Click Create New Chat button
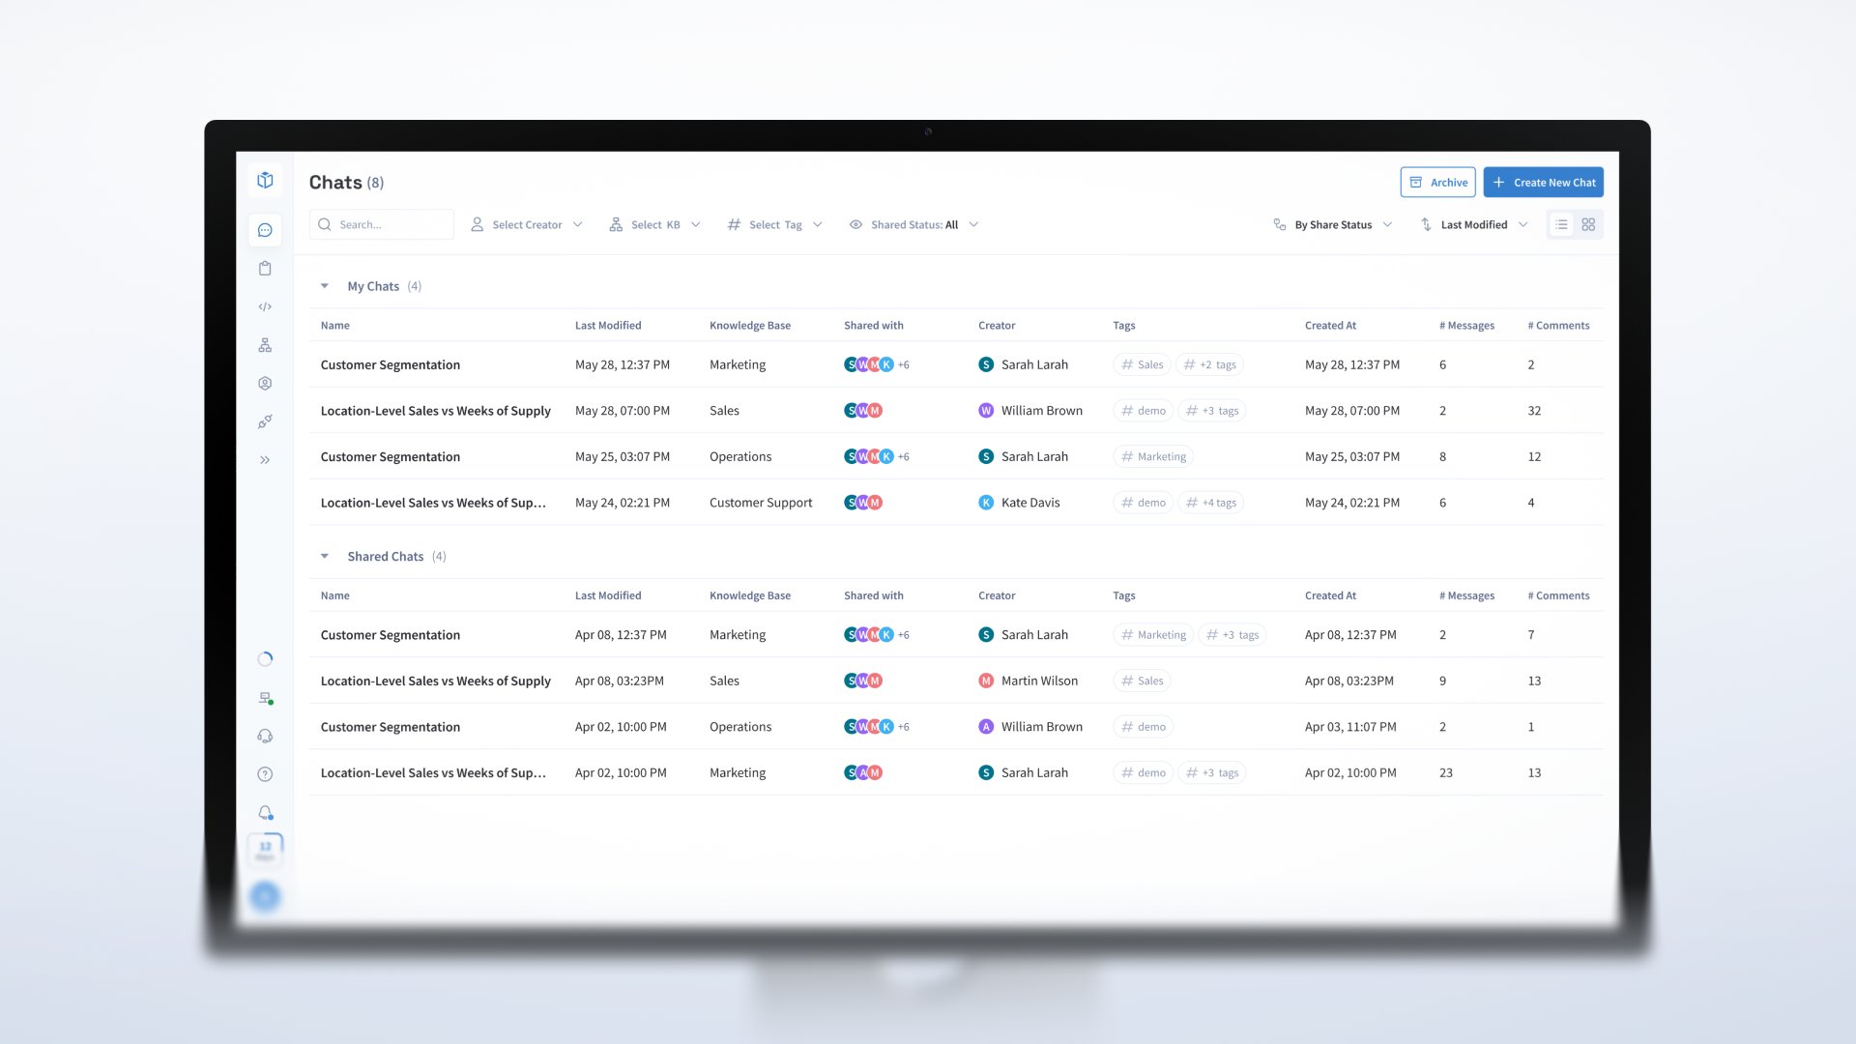Viewport: 1856px width, 1044px height. (1543, 182)
